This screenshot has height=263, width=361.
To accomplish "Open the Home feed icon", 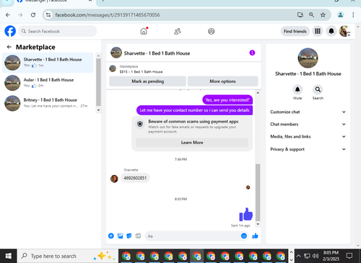I will point(144,31).
